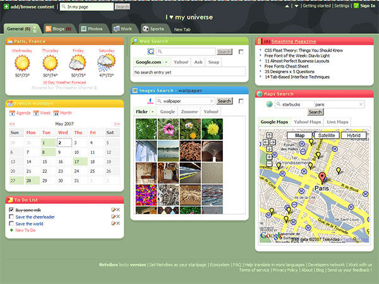Uncheck the 'Buy some milk' checkbox

11,210
